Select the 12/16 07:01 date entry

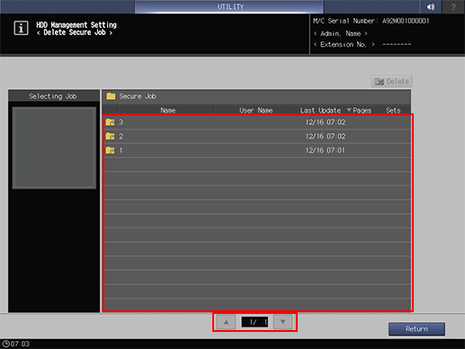[x=326, y=150]
